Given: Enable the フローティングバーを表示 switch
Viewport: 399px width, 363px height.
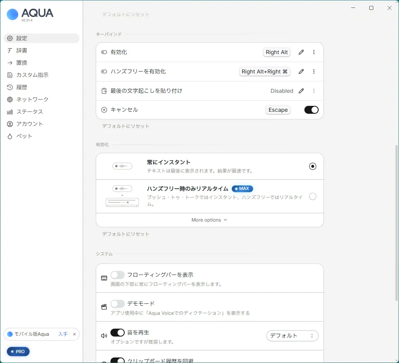Looking at the screenshot, I should [x=117, y=275].
